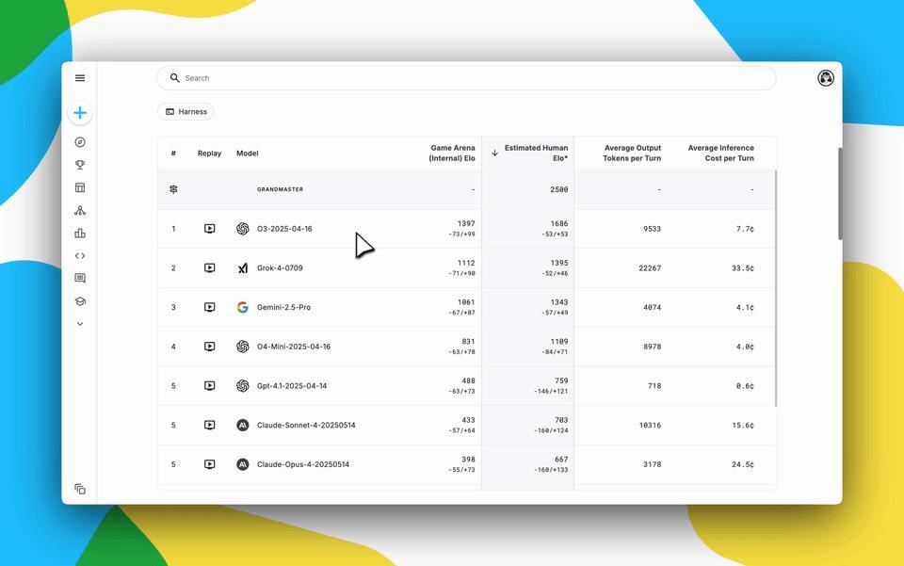Play replay for Grok-4-0709
This screenshot has width=904, height=566.
[x=209, y=268]
